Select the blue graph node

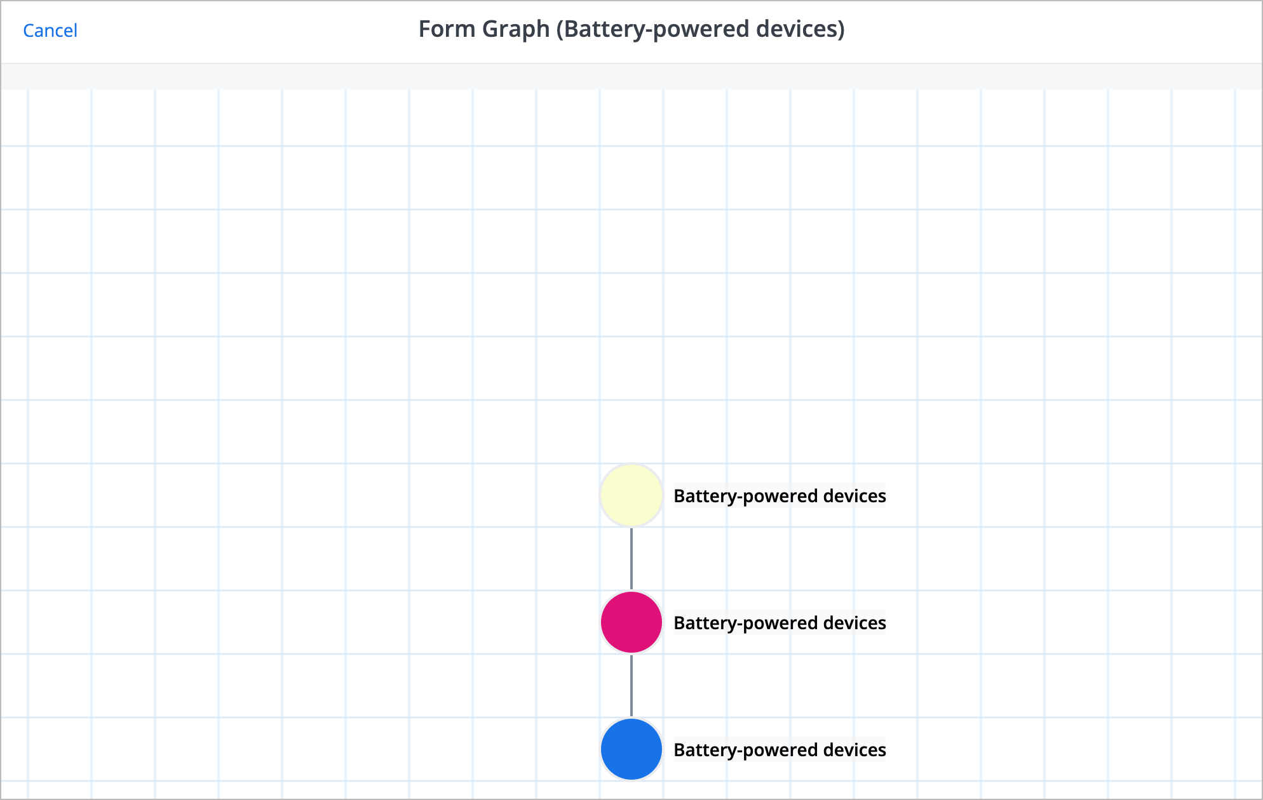point(631,749)
